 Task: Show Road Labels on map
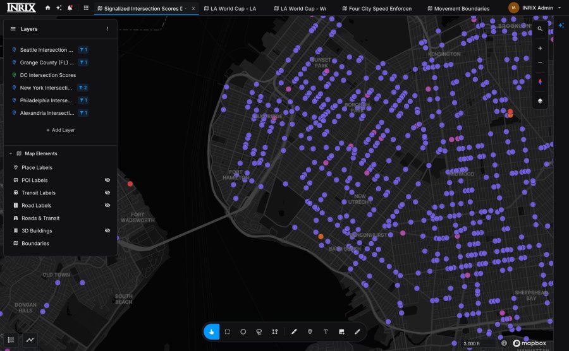tap(107, 205)
